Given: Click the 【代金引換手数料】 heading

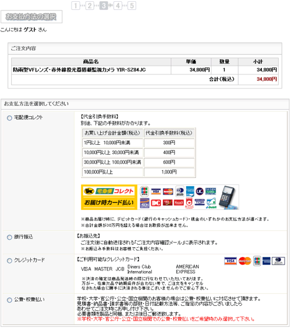Looking at the screenshot, I should 100,116.
